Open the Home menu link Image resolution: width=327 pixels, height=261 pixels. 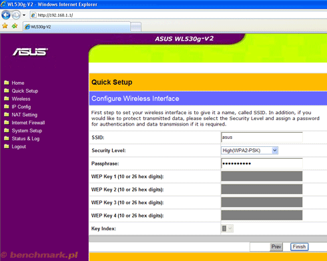point(18,83)
